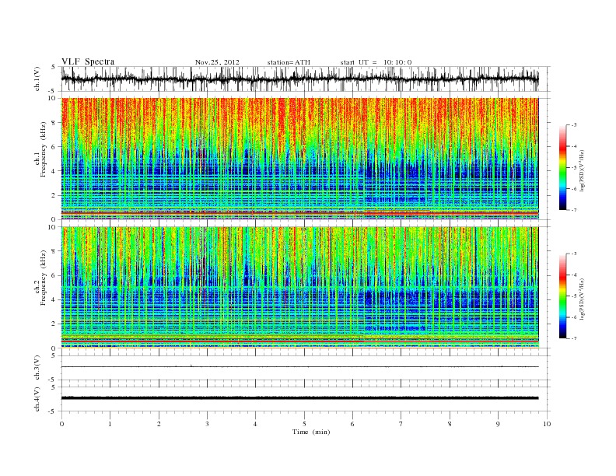Click the "7" tick on the time axis

[x=401, y=424]
